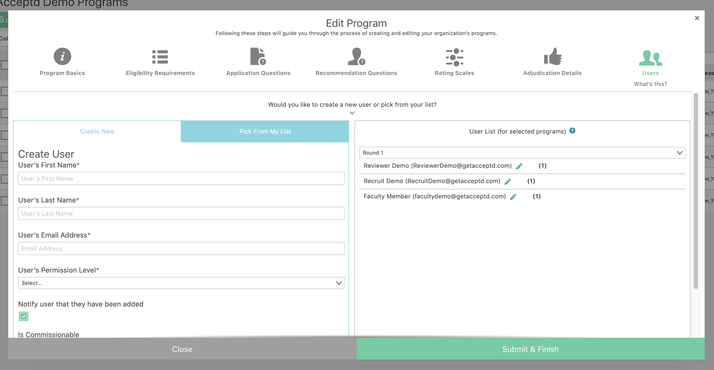This screenshot has height=370, width=714.
Task: Open the Program Basics info icon
Action: coord(62,56)
